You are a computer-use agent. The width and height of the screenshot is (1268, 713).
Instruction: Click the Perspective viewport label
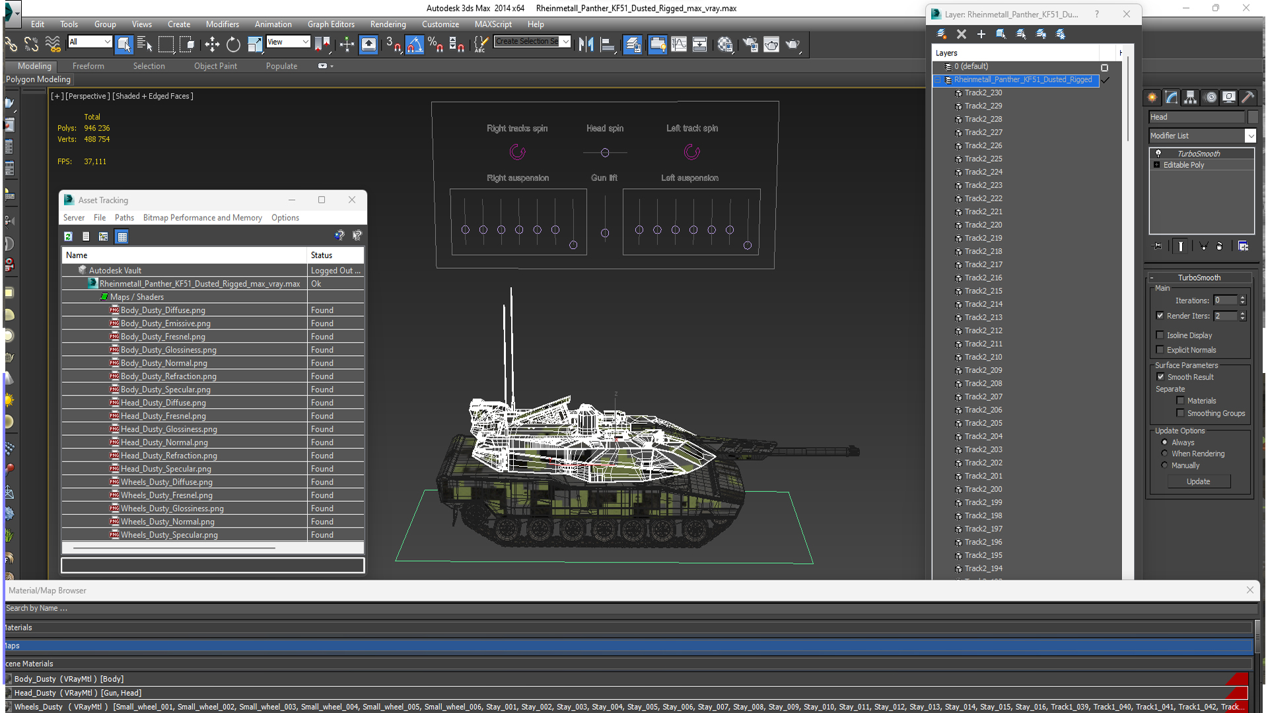pos(88,96)
